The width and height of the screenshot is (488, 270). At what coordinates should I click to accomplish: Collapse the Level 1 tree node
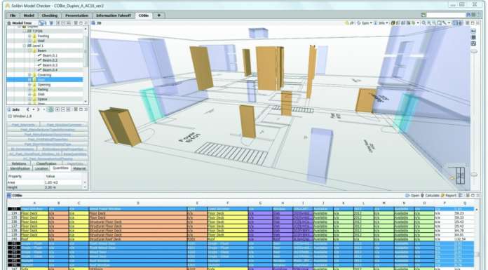(25, 46)
